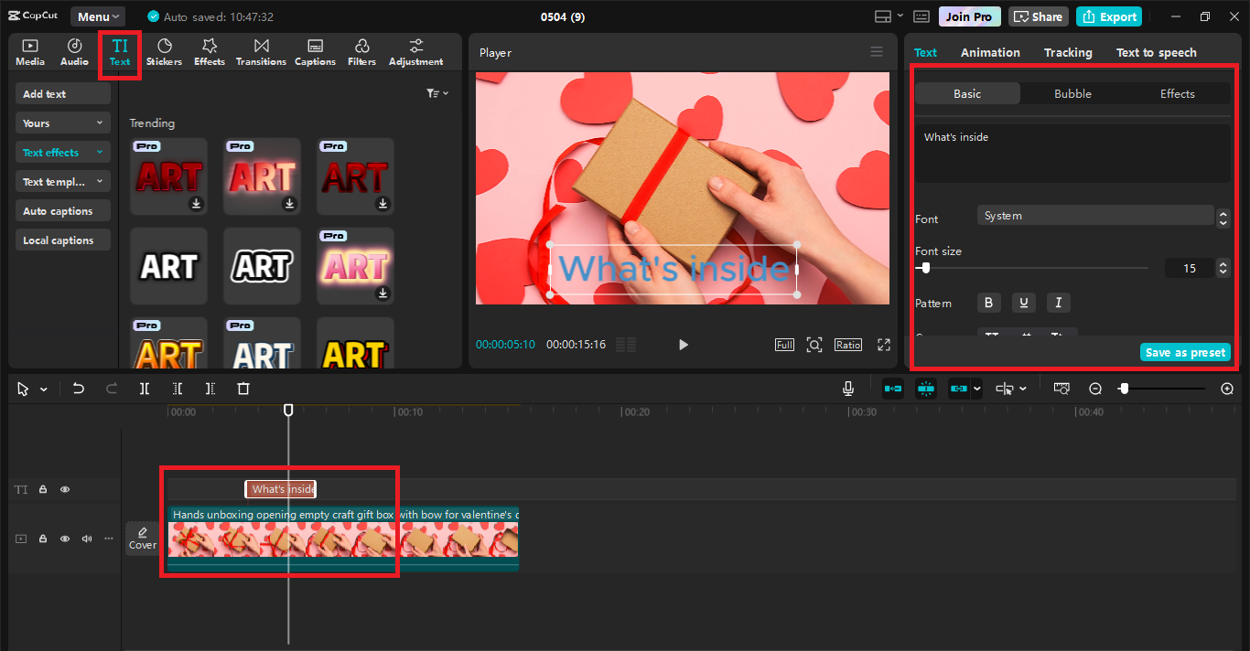Switch to the Animation tab
Screen dimensions: 1250x651
pyautogui.click(x=990, y=52)
